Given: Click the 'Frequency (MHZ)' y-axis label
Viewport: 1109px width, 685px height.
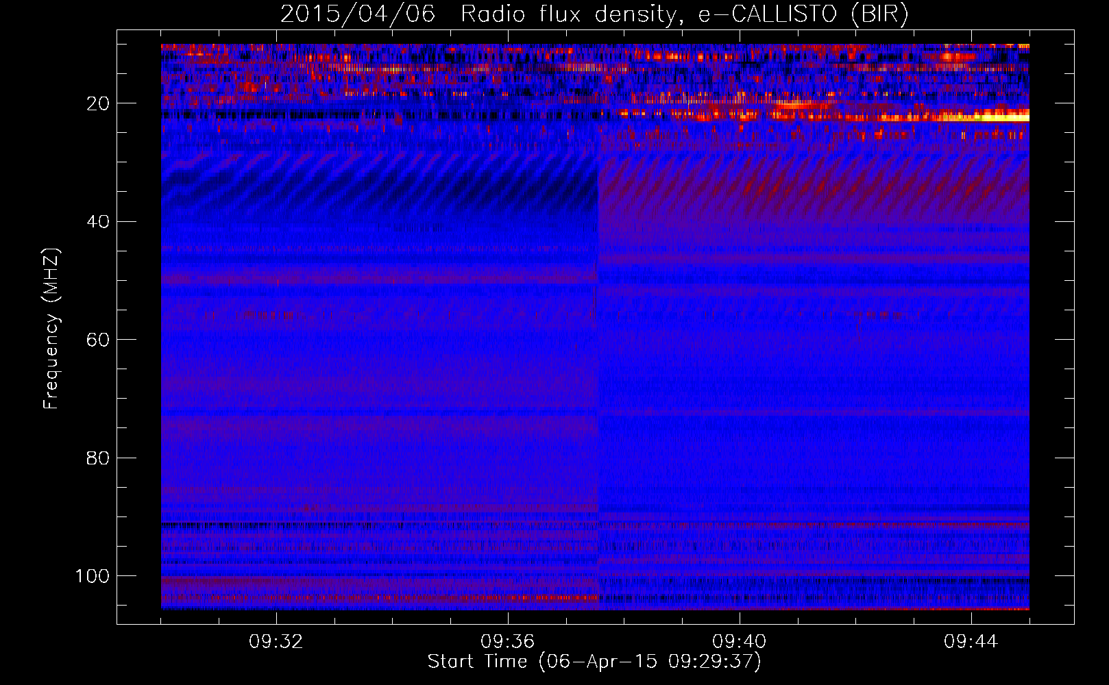Looking at the screenshot, I should coord(51,328).
